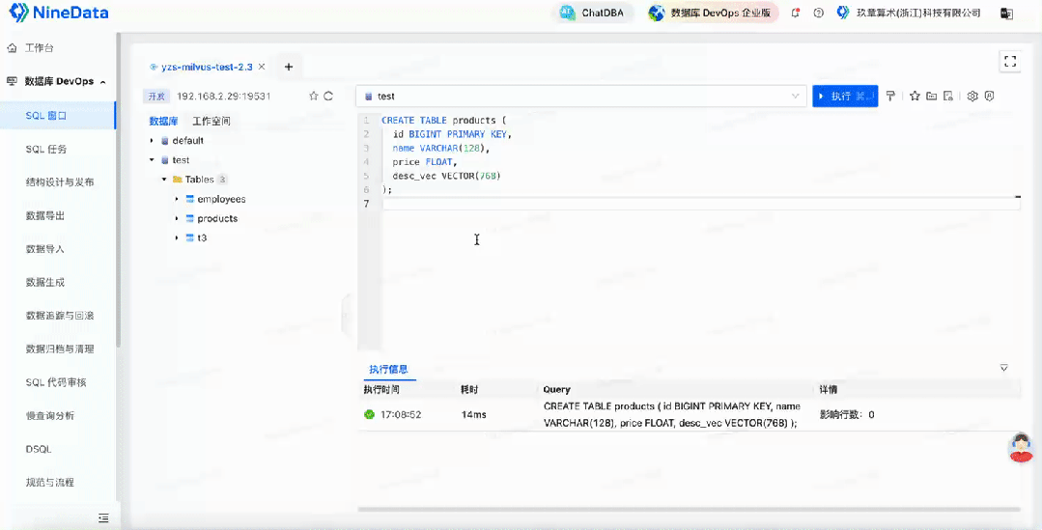
Task: Add a new SQL window tab
Action: point(289,67)
